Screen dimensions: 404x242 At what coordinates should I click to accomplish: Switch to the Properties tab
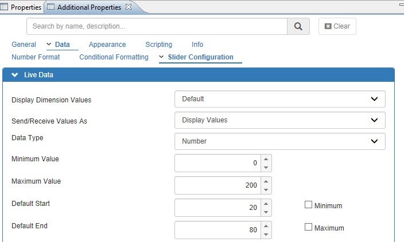(x=22, y=7)
